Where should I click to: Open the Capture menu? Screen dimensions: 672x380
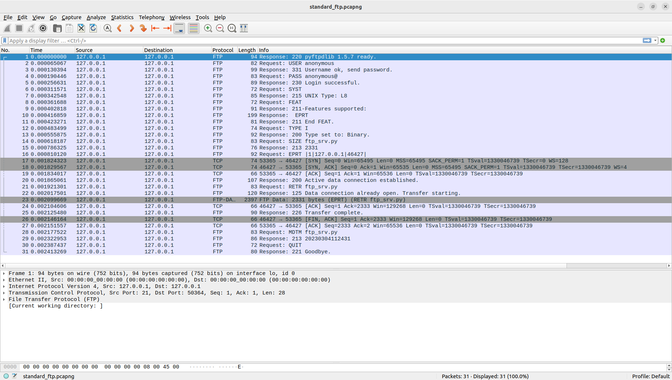tap(72, 17)
